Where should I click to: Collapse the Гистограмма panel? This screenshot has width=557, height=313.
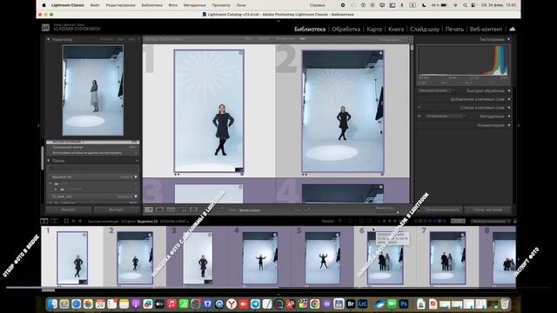coord(508,39)
